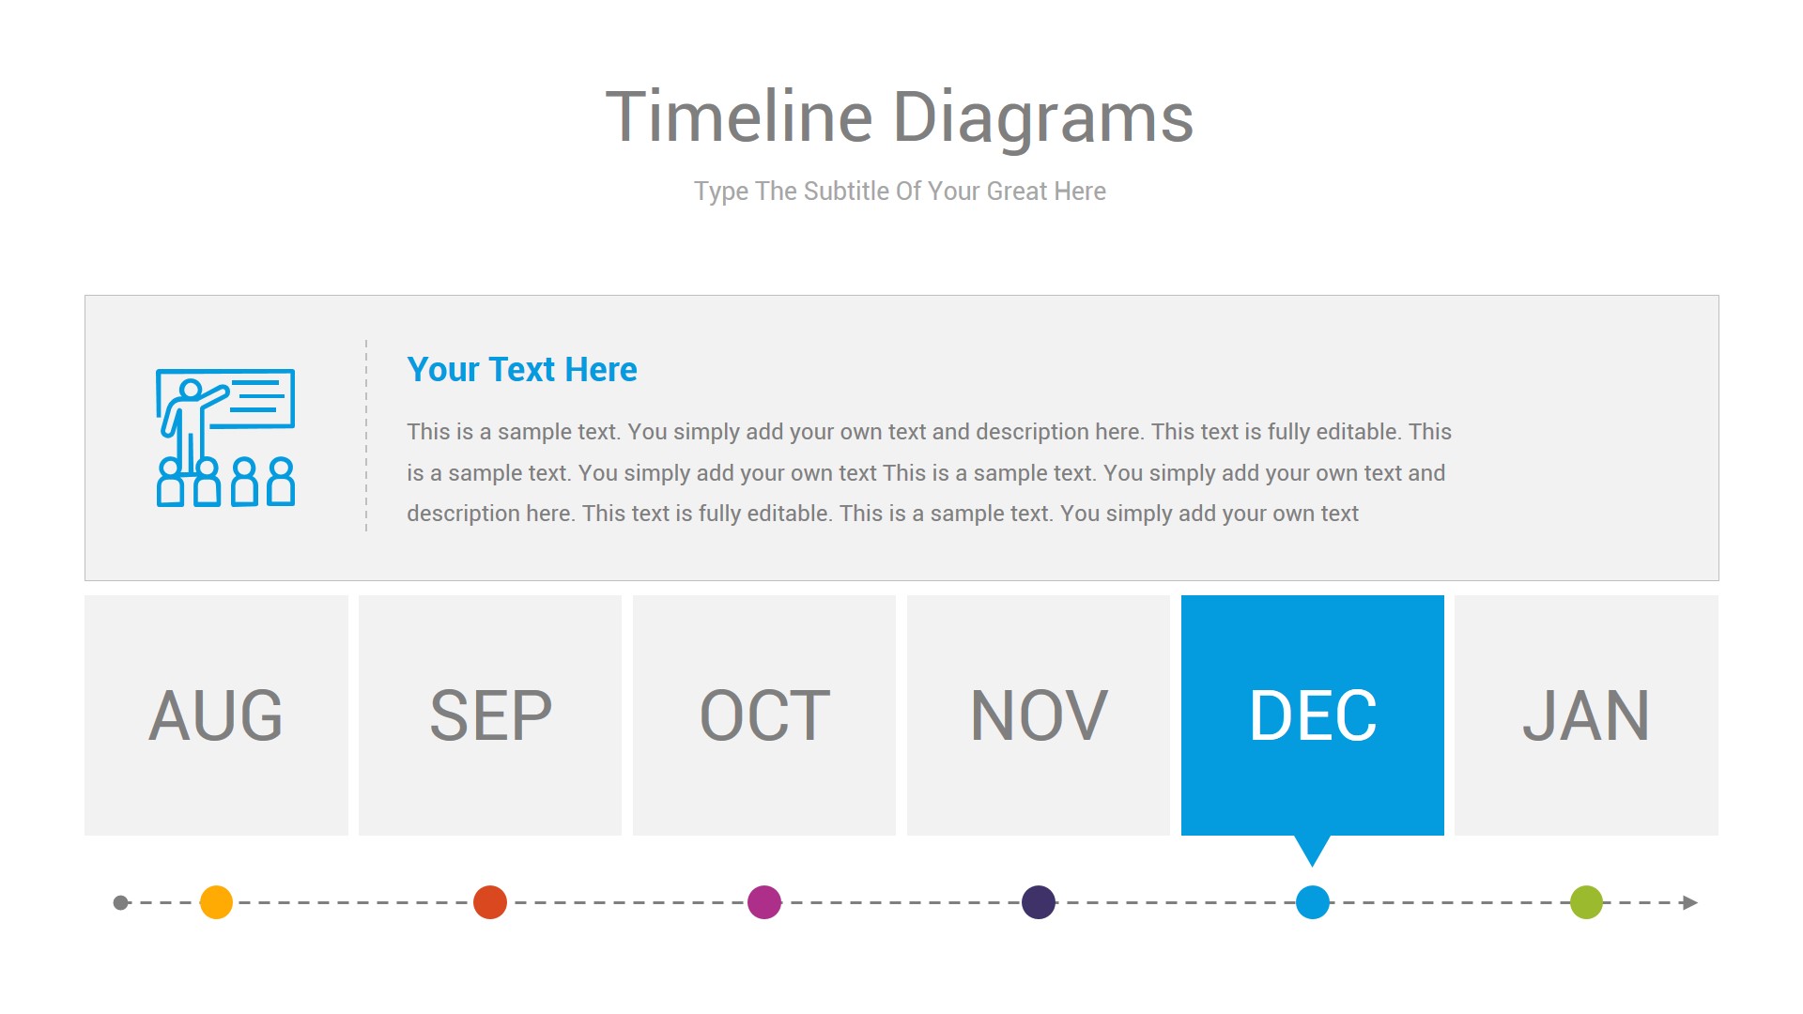
Task: Switch to the JAN month tile
Action: coord(1586,715)
